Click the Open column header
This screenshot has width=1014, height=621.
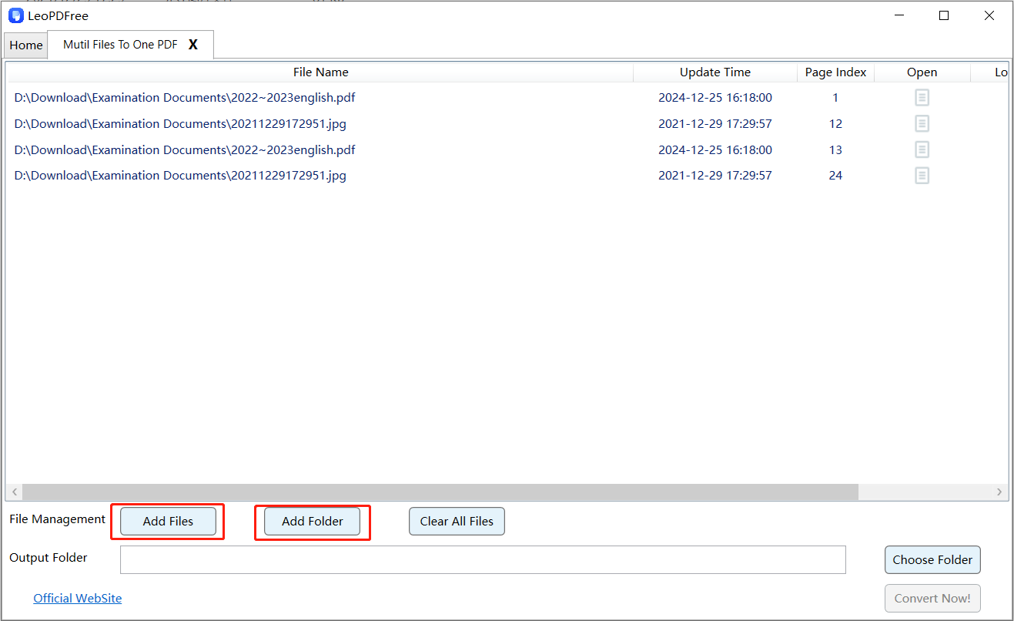pyautogui.click(x=922, y=72)
